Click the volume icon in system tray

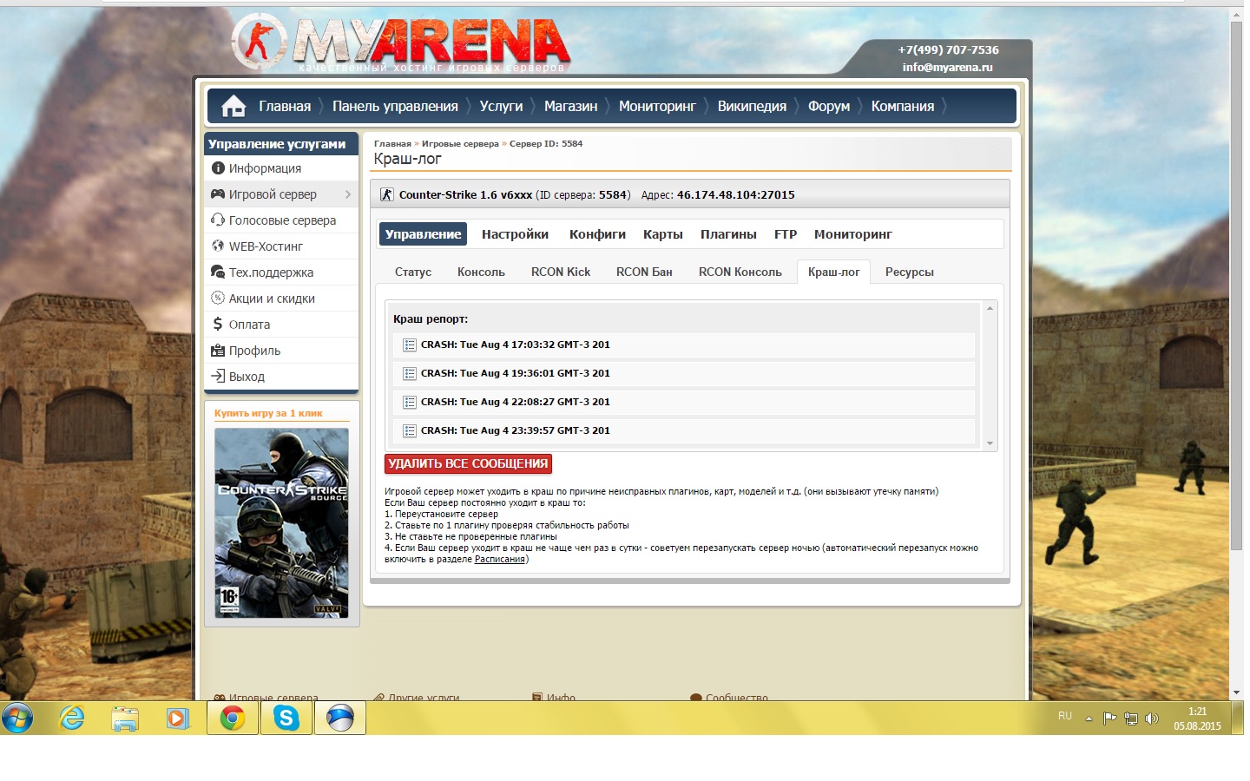pos(1152,719)
